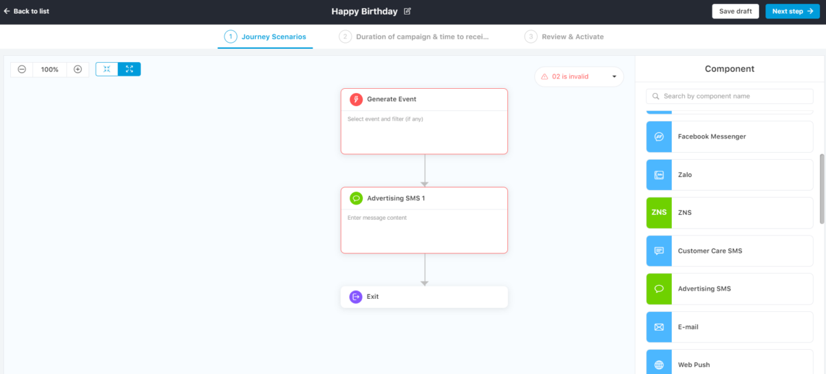Click the E-mail envelope component icon
This screenshot has height=374, width=826.
[659, 327]
